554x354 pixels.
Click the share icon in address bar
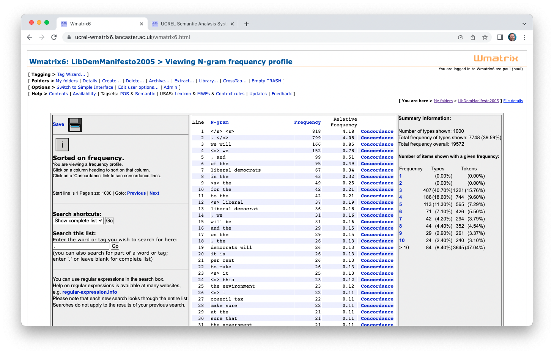click(x=473, y=37)
